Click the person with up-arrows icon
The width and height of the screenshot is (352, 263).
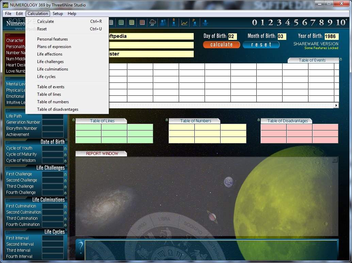click(174, 22)
